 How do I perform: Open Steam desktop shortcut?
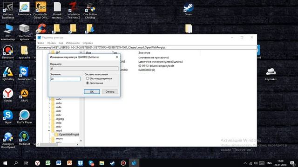coord(189,9)
